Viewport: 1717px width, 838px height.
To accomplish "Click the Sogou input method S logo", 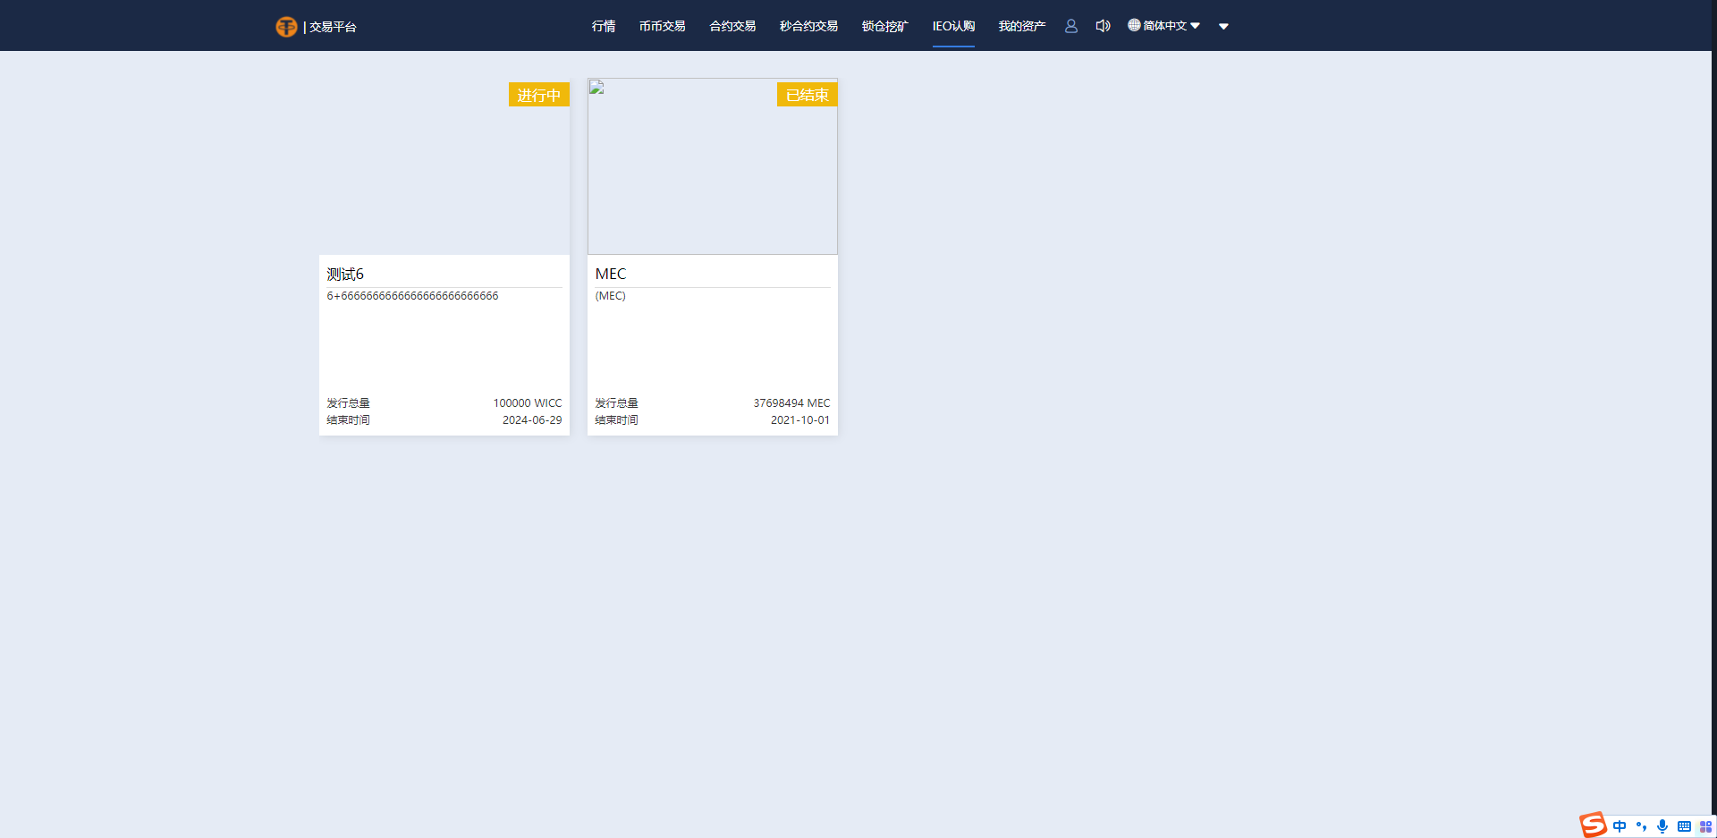I will [x=1593, y=825].
